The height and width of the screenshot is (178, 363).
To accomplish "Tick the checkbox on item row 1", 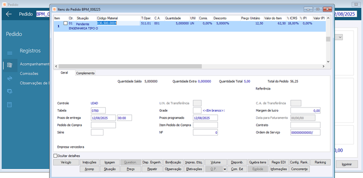I will coord(65,23).
